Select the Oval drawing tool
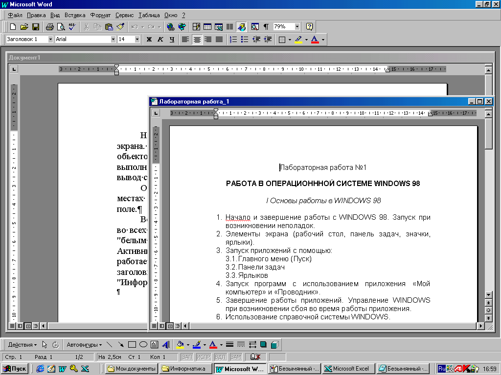The image size is (501, 375). pyautogui.click(x=143, y=344)
